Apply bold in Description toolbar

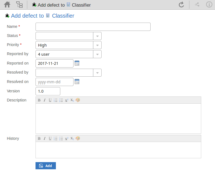(x=39, y=100)
